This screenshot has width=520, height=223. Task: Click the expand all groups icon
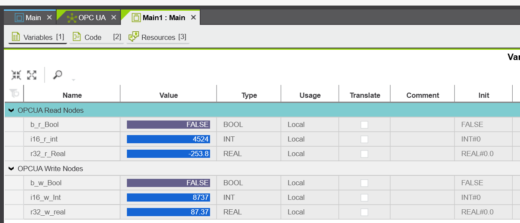click(32, 75)
